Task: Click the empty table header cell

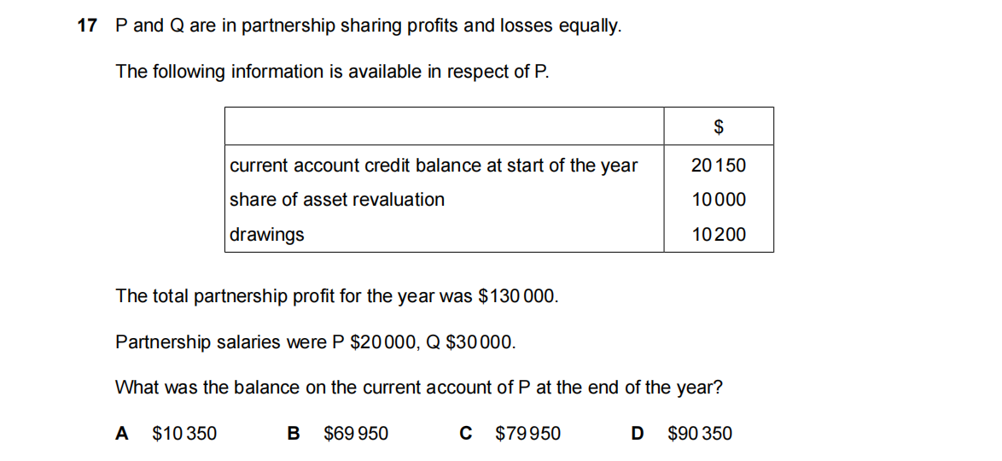Action: [x=444, y=126]
